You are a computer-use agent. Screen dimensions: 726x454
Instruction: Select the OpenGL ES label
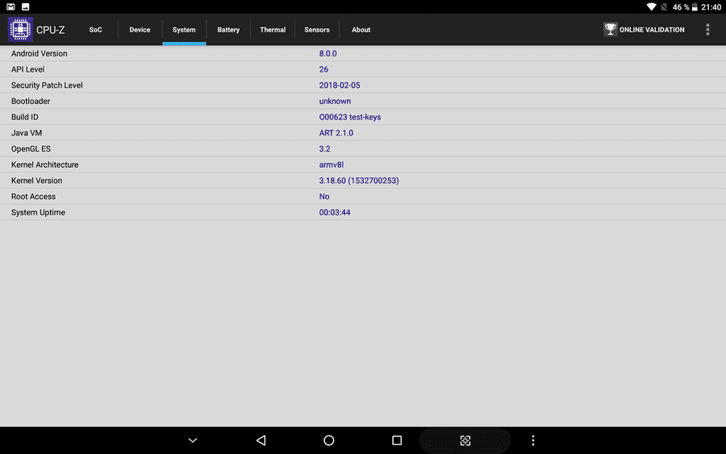(x=31, y=148)
